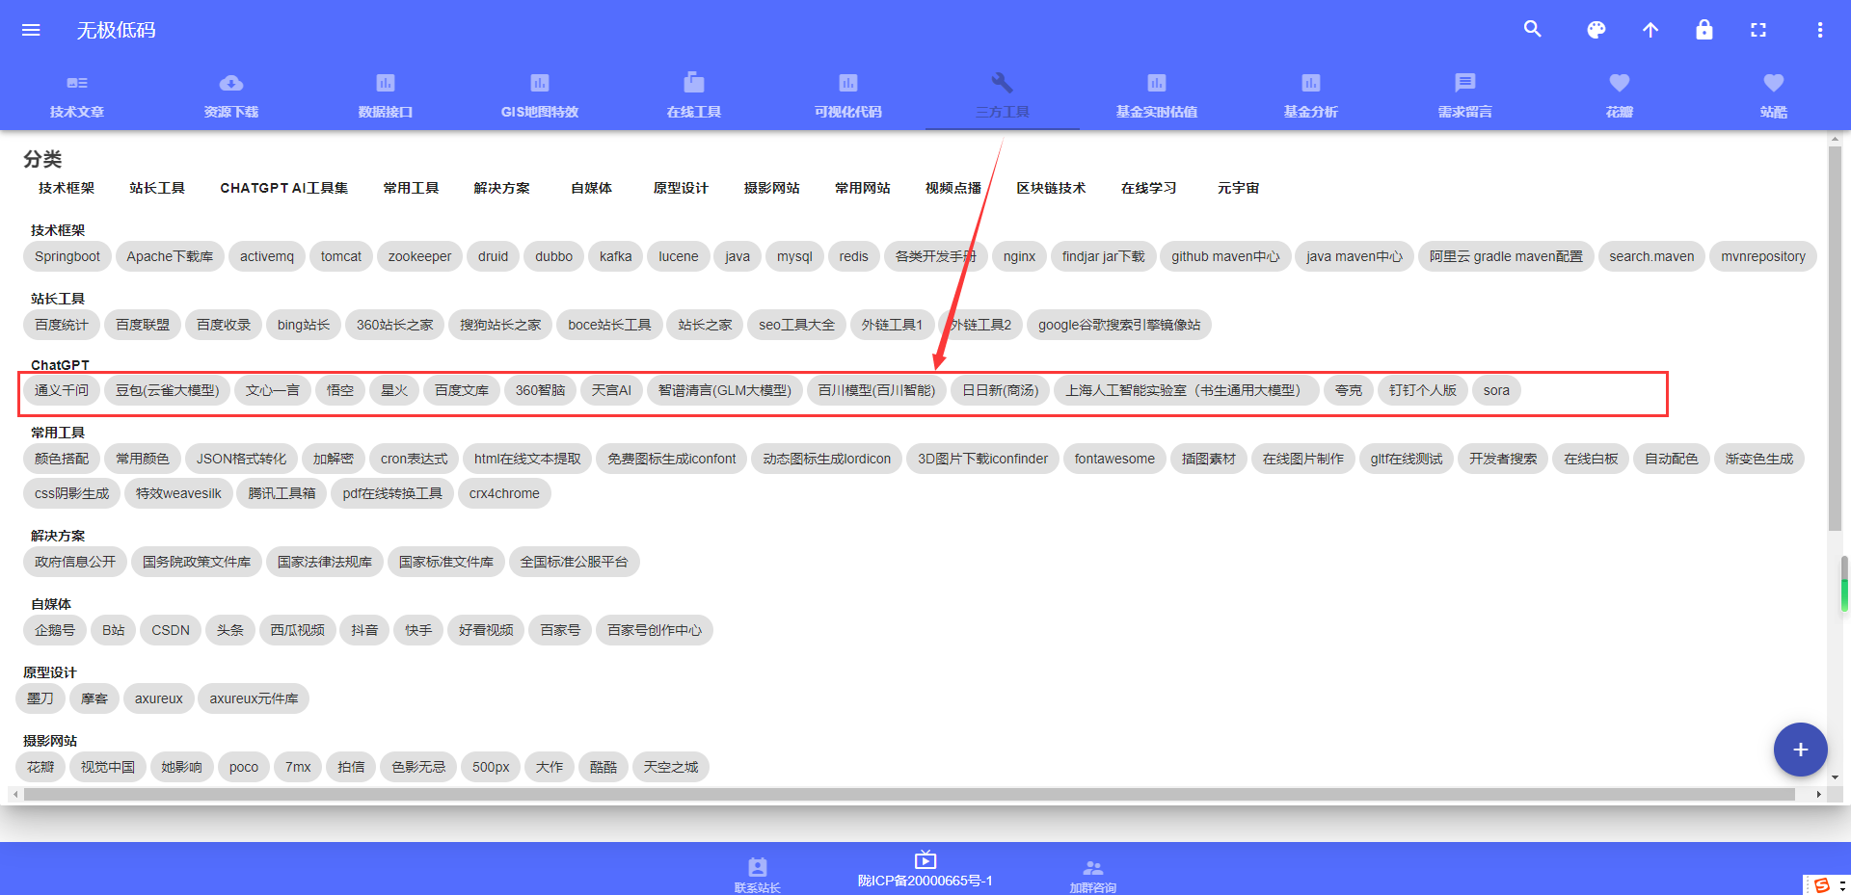Open the GIS地图特效 nav icon
This screenshot has height=895, width=1851.
(x=540, y=83)
